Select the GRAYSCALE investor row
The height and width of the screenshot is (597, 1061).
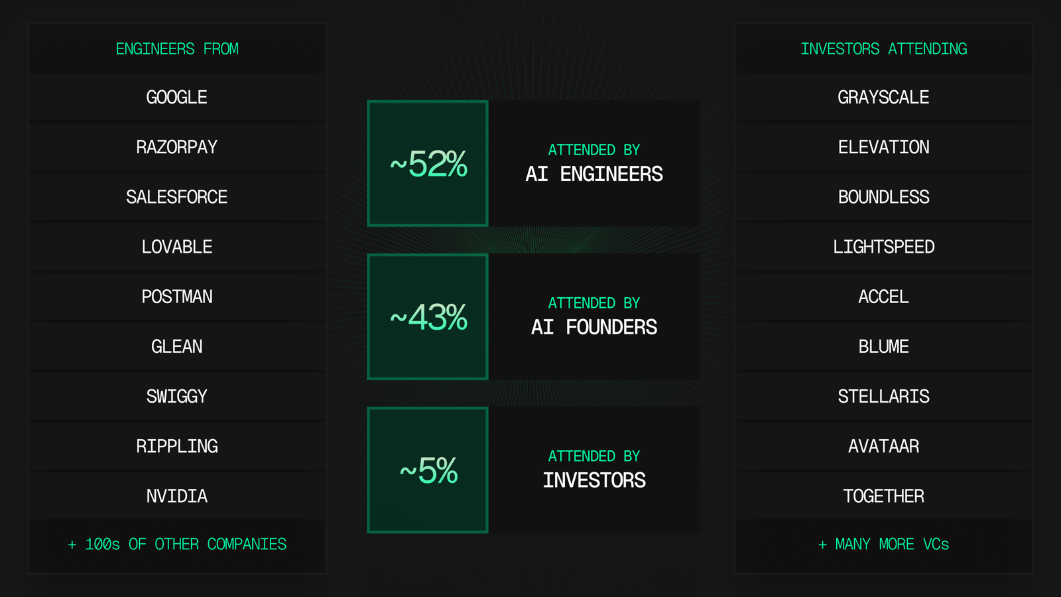click(x=883, y=98)
